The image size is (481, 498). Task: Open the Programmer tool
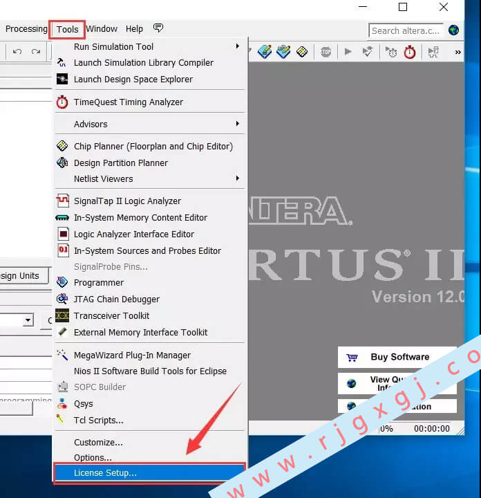150,283
